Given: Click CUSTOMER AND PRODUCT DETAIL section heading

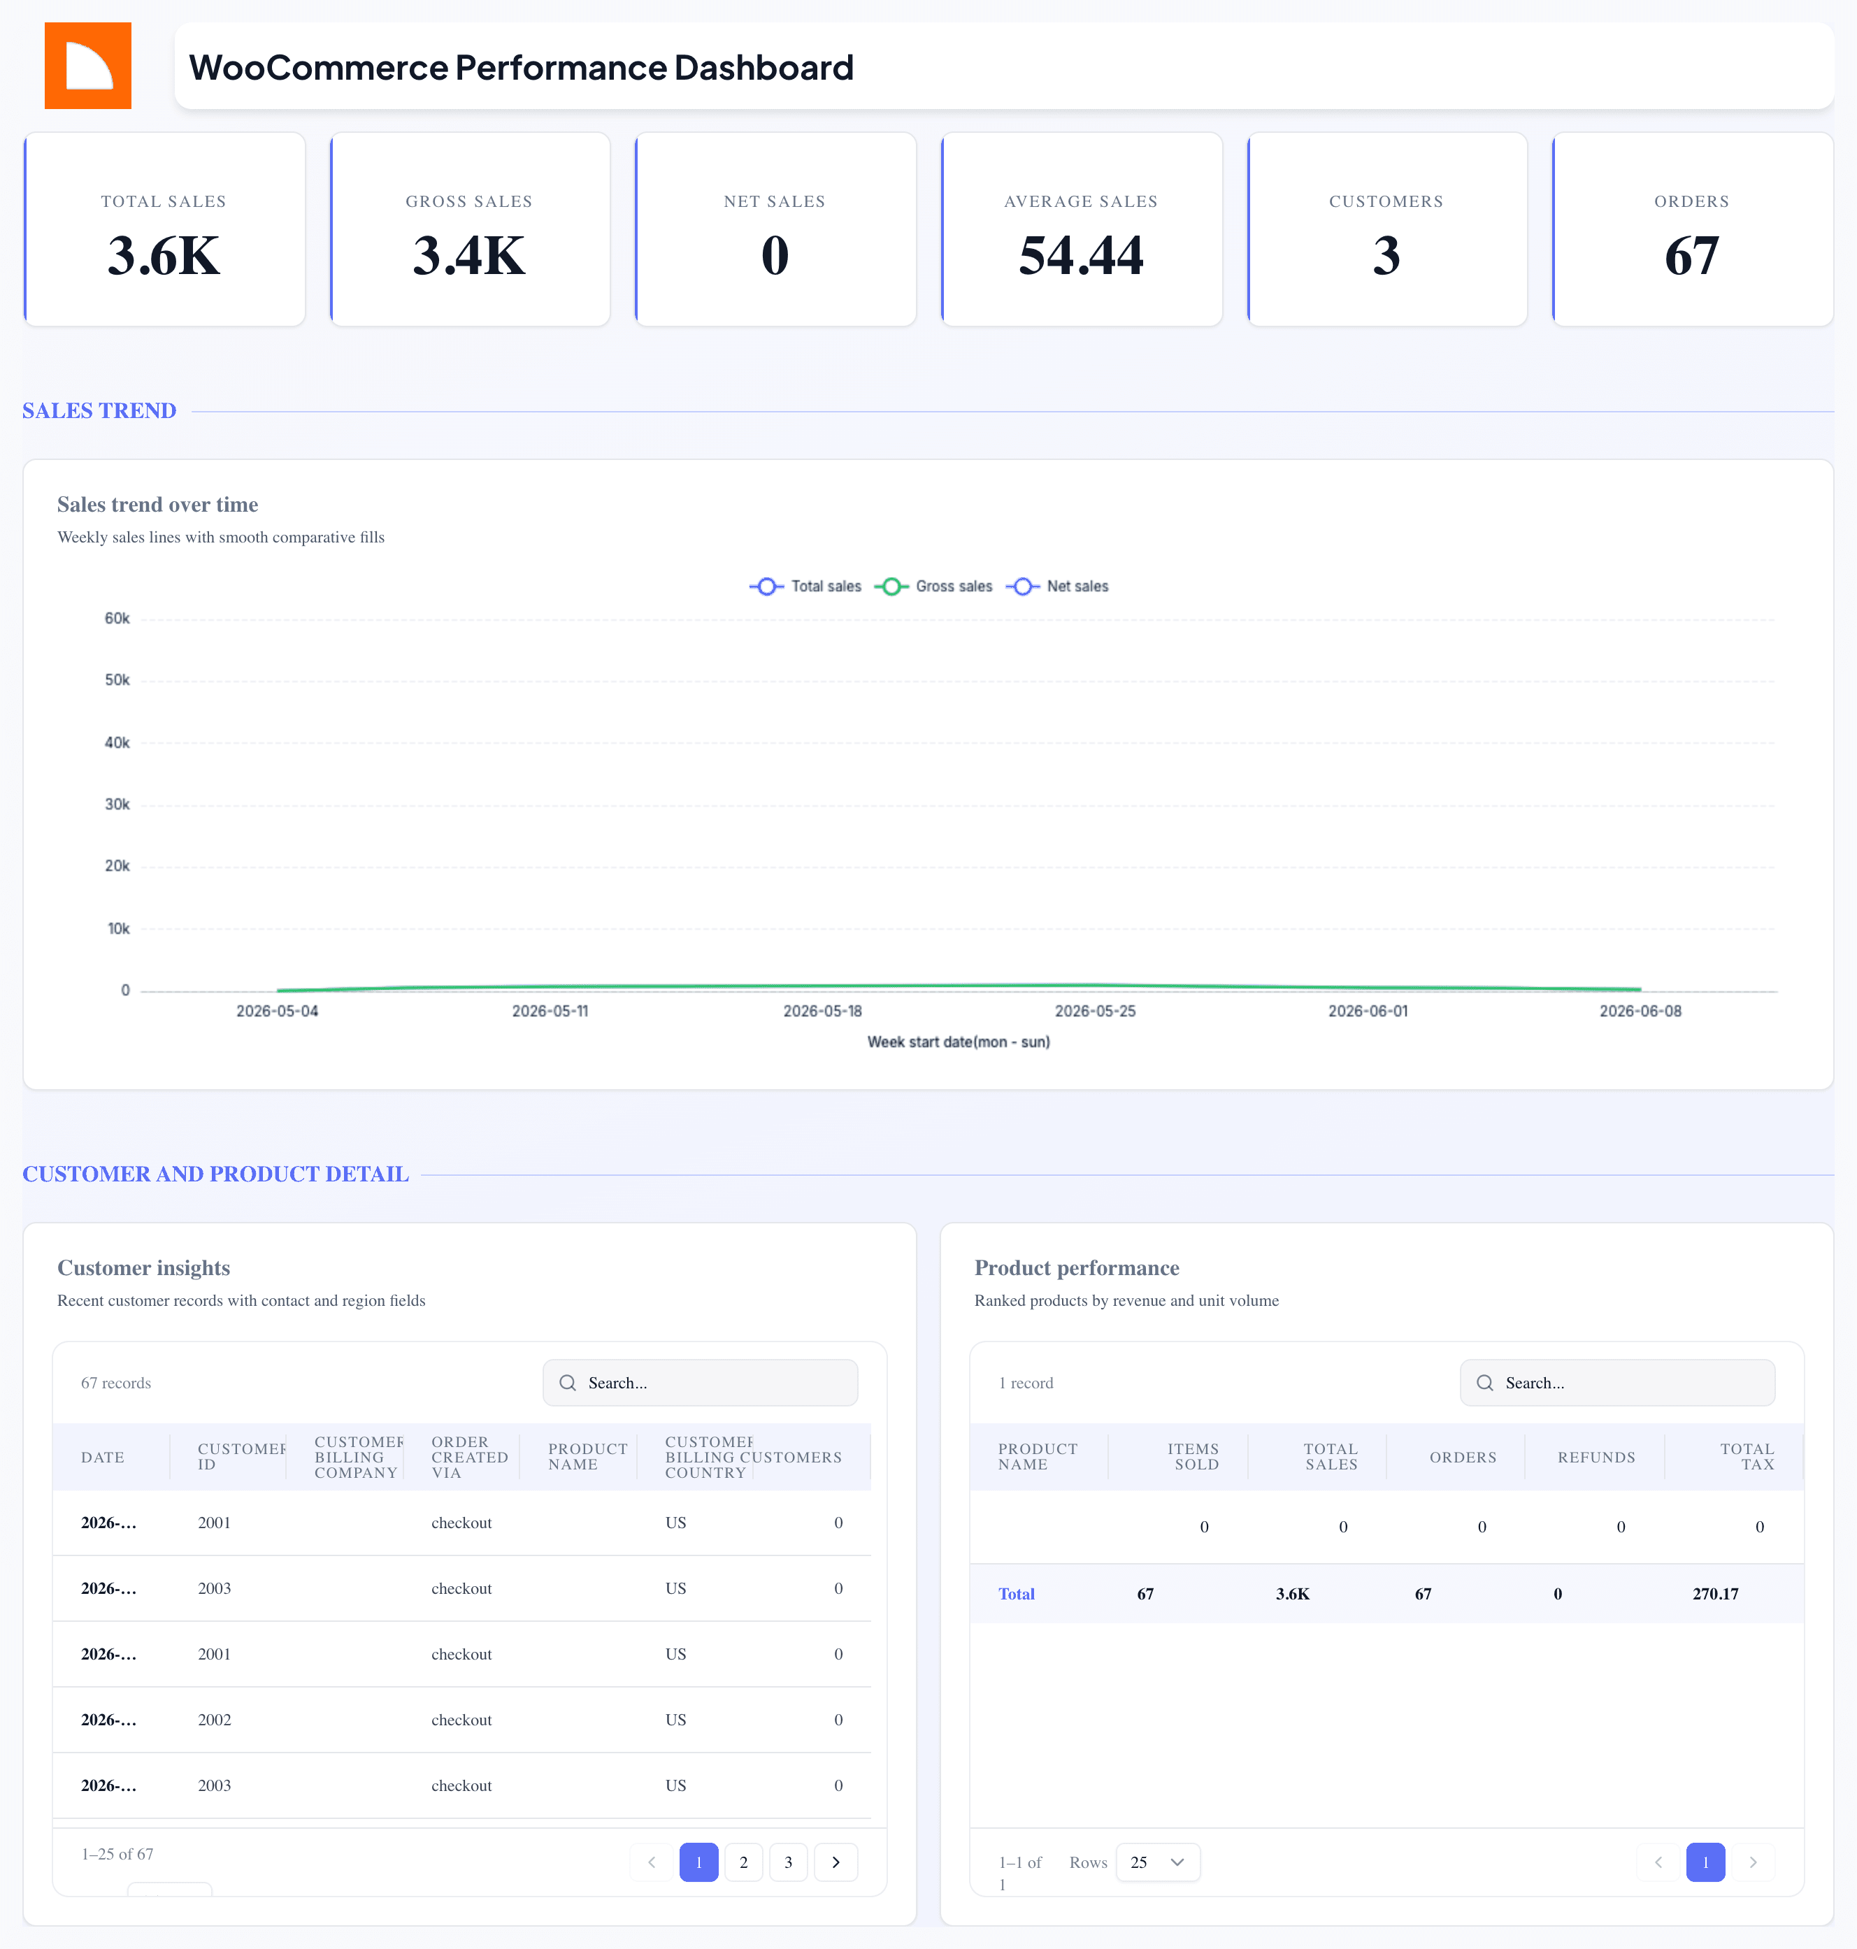Looking at the screenshot, I should pos(216,1174).
